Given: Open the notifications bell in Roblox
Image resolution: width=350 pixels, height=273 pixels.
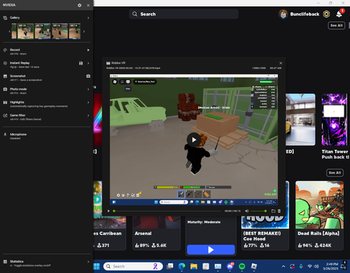Looking at the screenshot, I should click(339, 14).
